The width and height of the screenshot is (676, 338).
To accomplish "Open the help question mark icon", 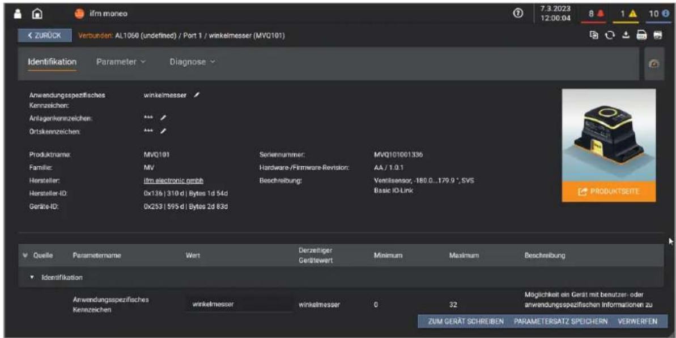I will point(518,14).
